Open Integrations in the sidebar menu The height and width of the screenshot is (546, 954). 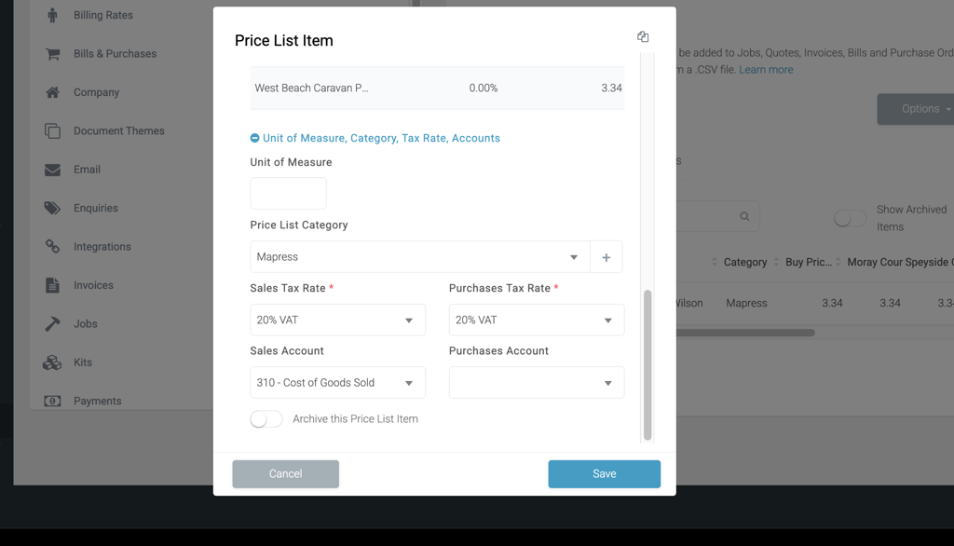click(x=102, y=247)
